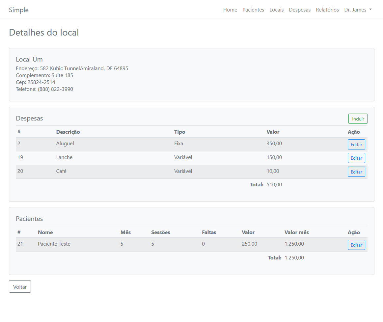Click the Telefone line in local details
Image resolution: width=383 pixels, height=322 pixels.
(44, 89)
